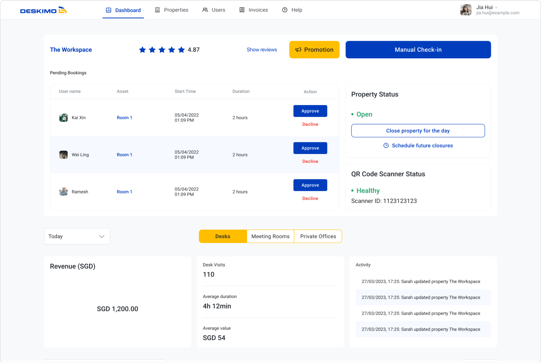541x363 pixels.
Task: Switch to Private Offices tab
Action: point(318,236)
